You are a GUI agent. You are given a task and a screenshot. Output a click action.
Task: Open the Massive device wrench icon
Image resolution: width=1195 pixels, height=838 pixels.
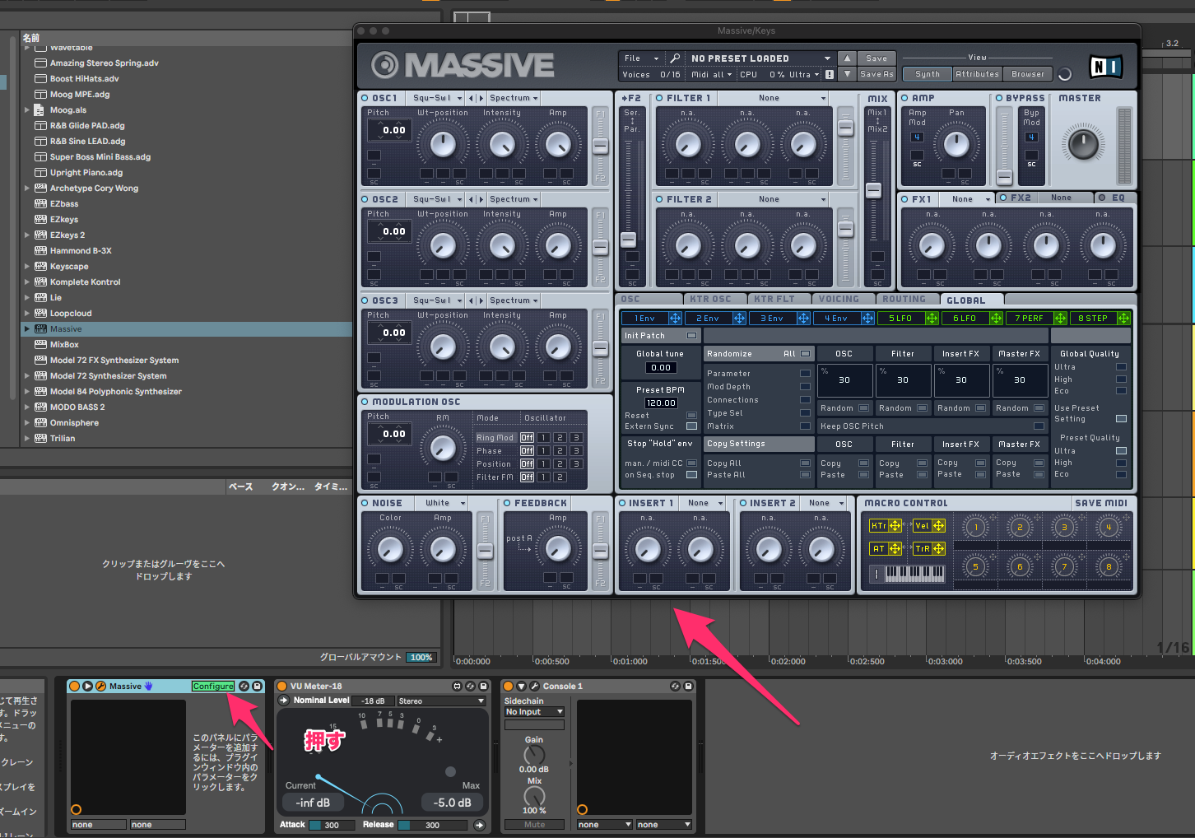click(x=100, y=686)
